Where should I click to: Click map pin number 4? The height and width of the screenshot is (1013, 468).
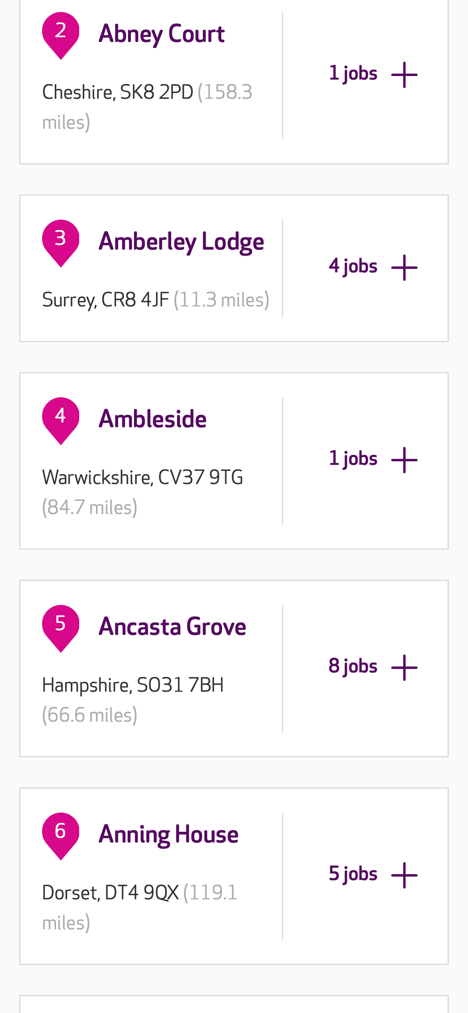60,419
